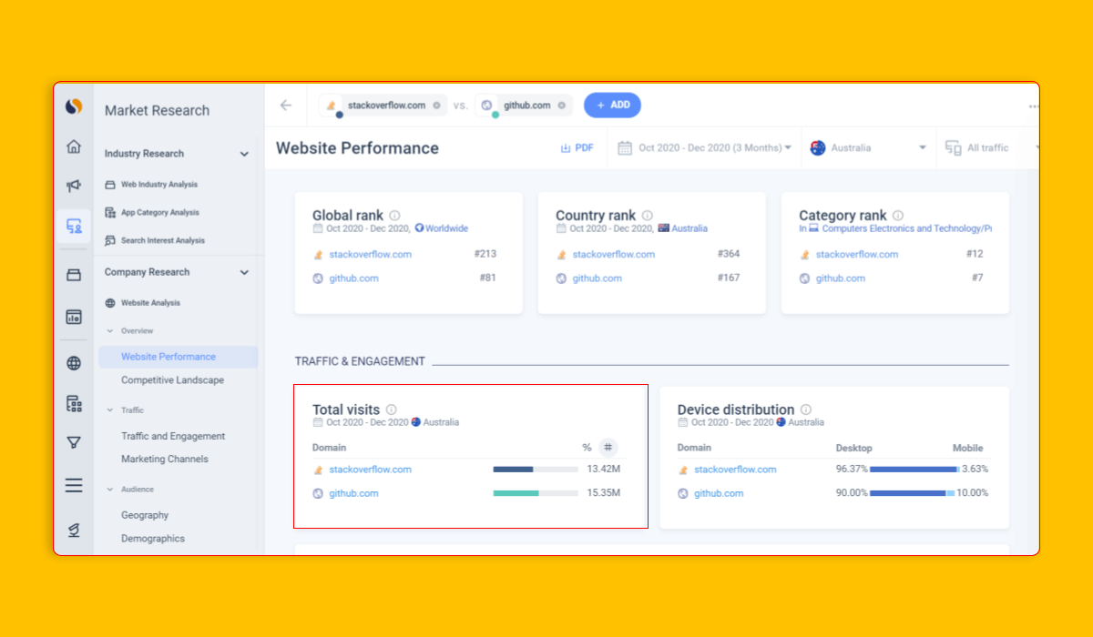1093x637 pixels.
Task: Switch Total visits to number view
Action: pyautogui.click(x=608, y=448)
